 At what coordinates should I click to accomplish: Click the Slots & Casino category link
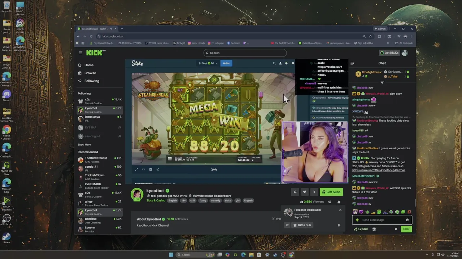click(156, 200)
